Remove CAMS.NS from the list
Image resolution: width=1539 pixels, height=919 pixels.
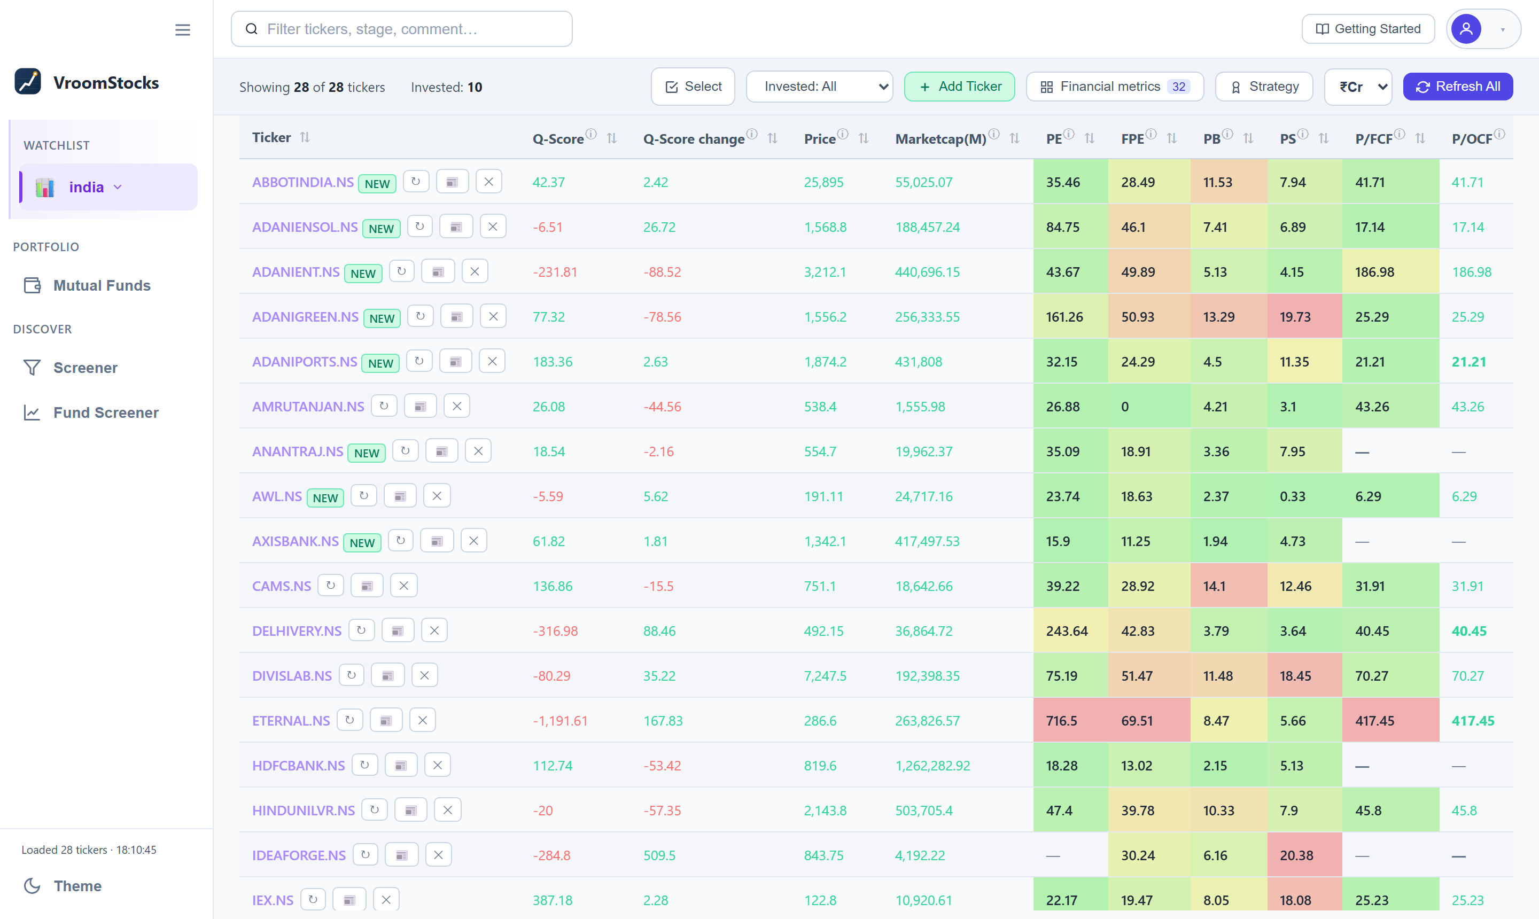(404, 586)
